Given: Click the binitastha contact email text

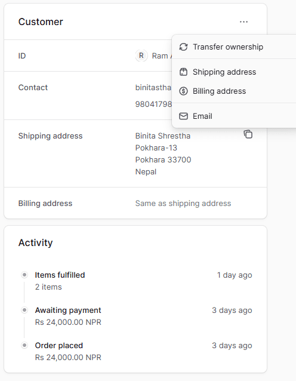Looking at the screenshot, I should pyautogui.click(x=153, y=87).
